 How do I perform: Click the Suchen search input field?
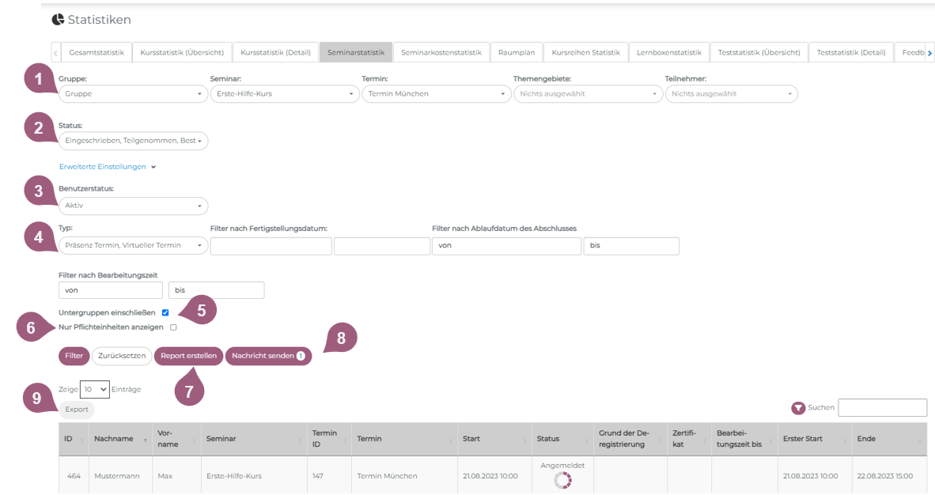coord(882,408)
